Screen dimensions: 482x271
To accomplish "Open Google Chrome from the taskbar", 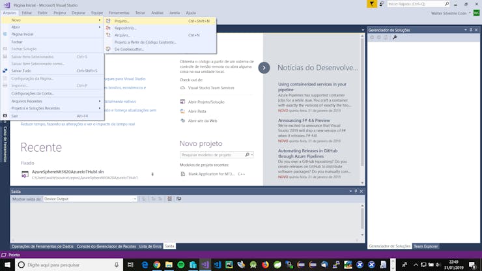I will (x=157, y=265).
